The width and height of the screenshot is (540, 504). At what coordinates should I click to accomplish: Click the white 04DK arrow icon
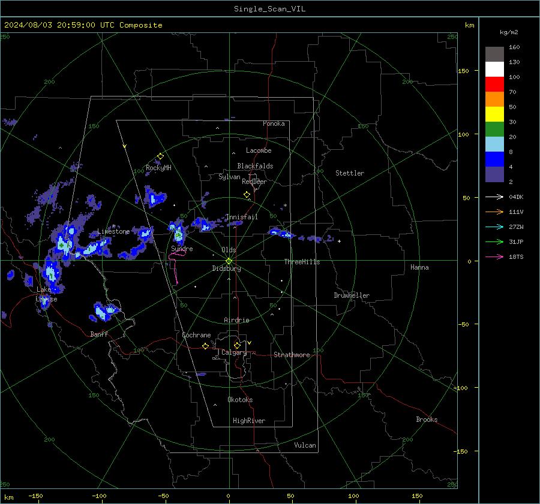click(x=494, y=197)
